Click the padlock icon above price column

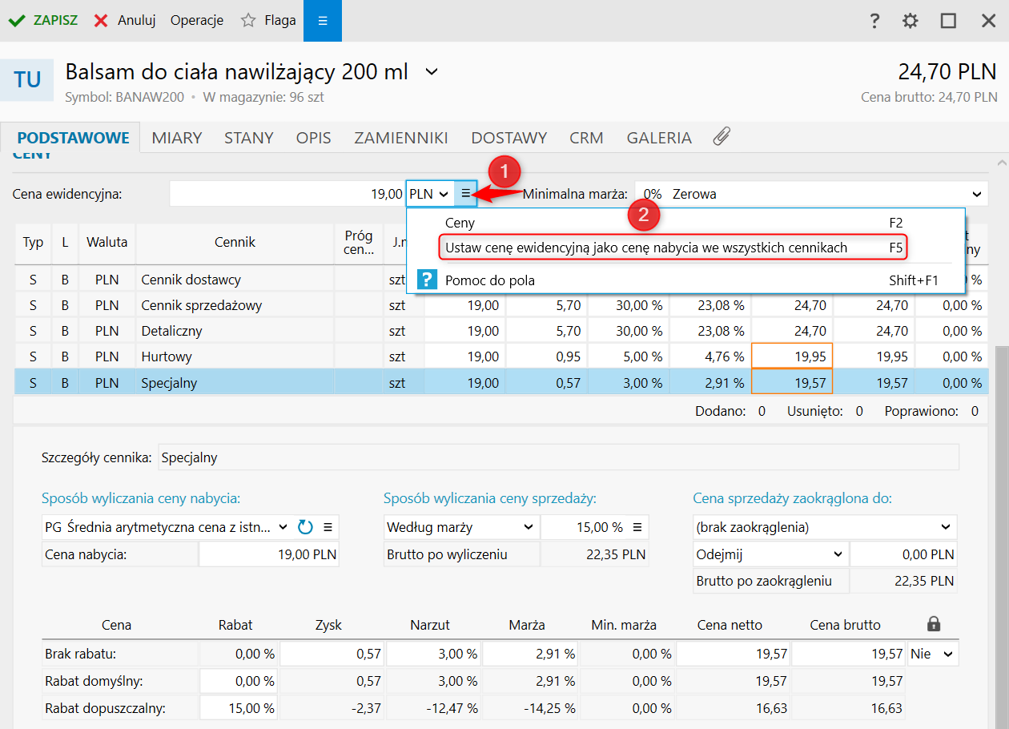932,624
